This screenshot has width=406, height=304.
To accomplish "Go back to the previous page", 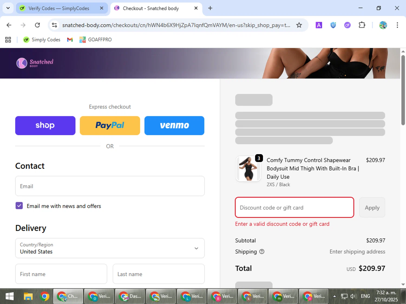I will pyautogui.click(x=9, y=25).
